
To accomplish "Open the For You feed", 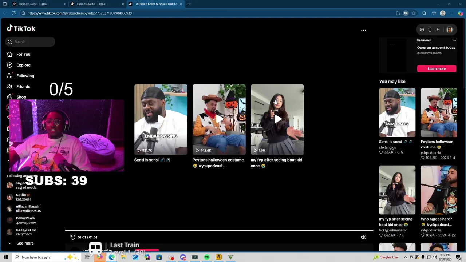I will 19,54.
